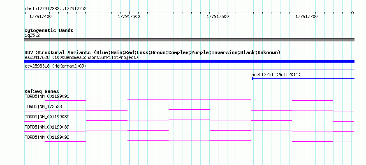
Task: Click the left arrow of the ruler
Action: pos(25,13)
